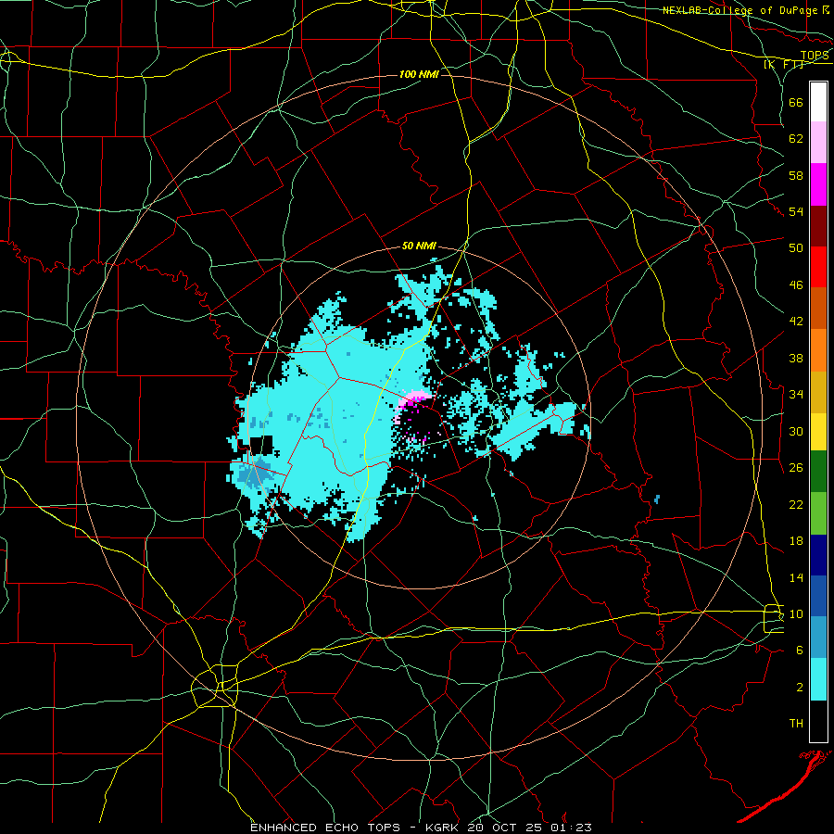Click the navy blue legend swatch
Screen dimensions: 834x834
pyautogui.click(x=818, y=555)
